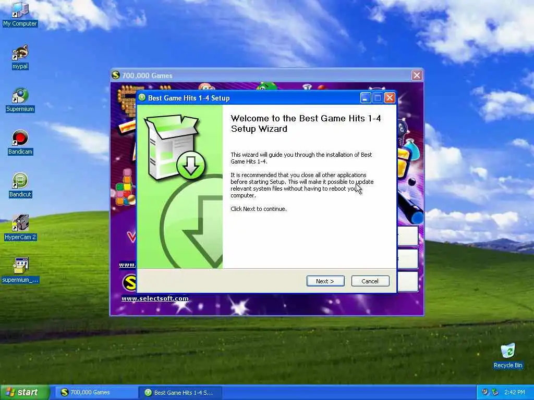This screenshot has width=534, height=400.
Task: Click the Next button in the setup wizard
Action: click(325, 281)
